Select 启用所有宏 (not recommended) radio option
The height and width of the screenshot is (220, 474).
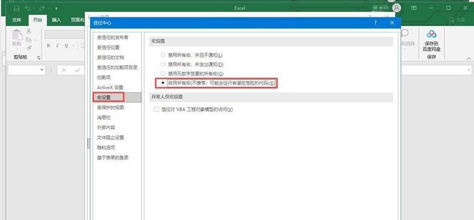(x=163, y=83)
